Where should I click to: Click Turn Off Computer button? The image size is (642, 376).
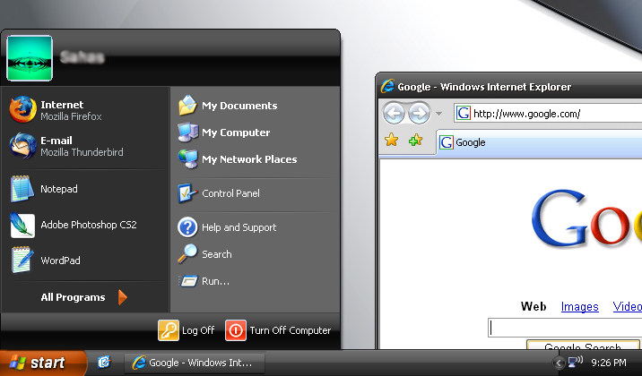280,330
